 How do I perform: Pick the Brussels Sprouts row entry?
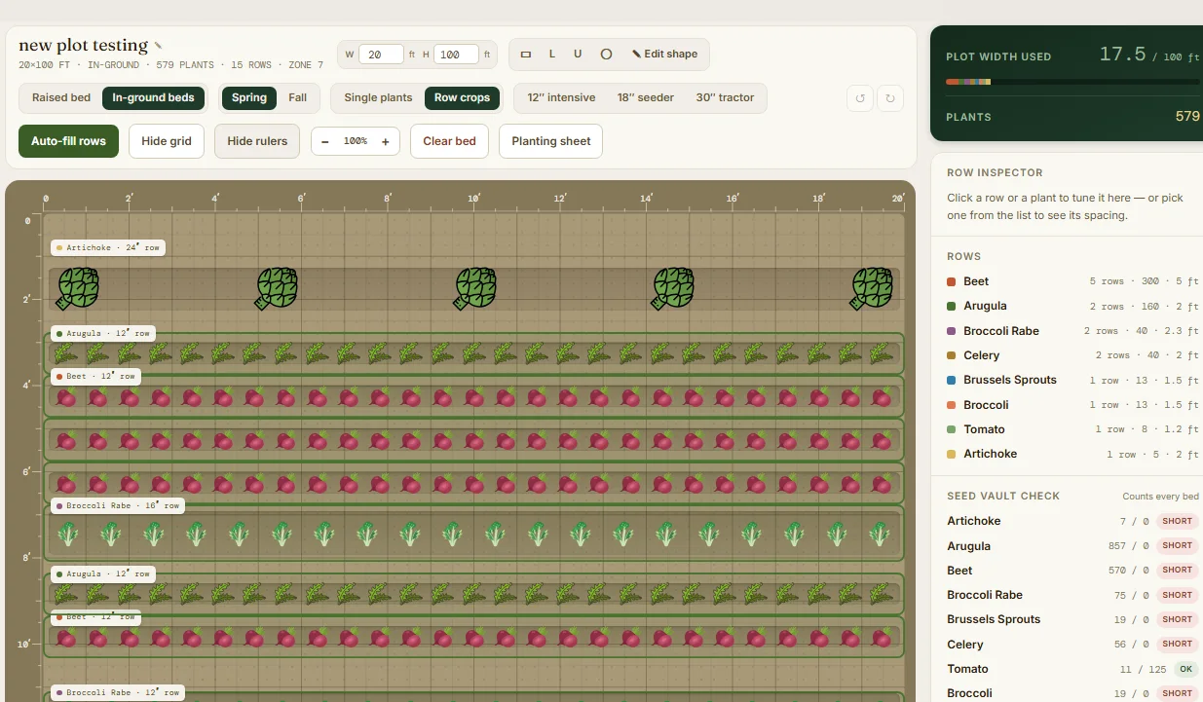tap(1072, 380)
